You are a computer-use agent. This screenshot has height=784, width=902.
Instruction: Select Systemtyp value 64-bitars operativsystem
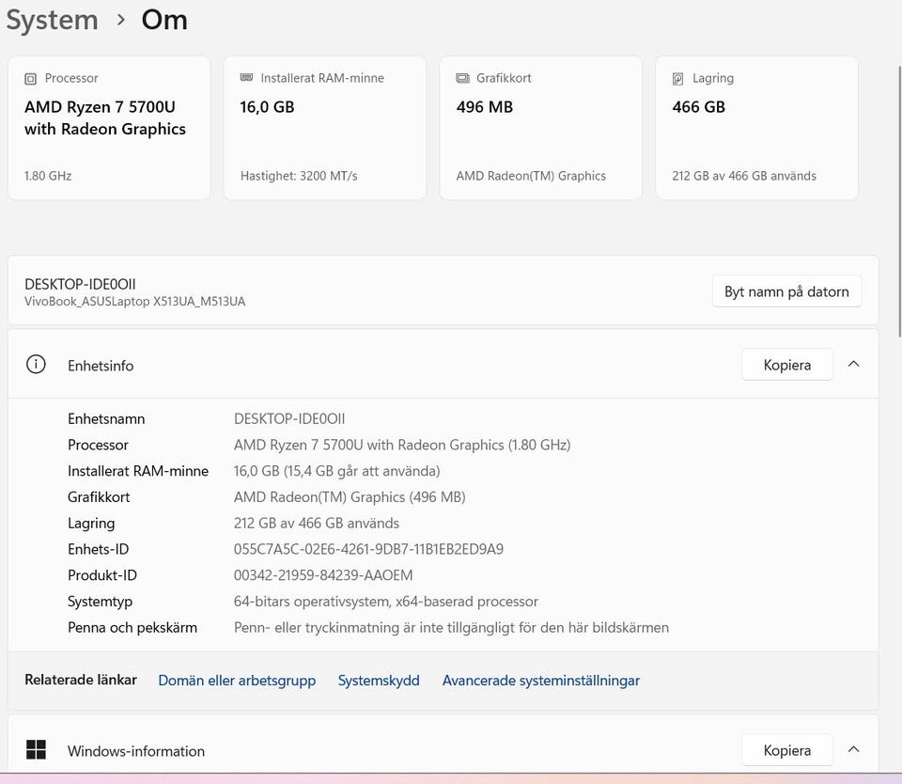386,602
